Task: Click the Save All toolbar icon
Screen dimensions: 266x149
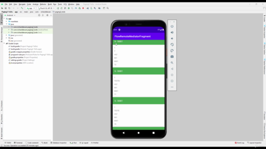Action: tap(5, 8)
